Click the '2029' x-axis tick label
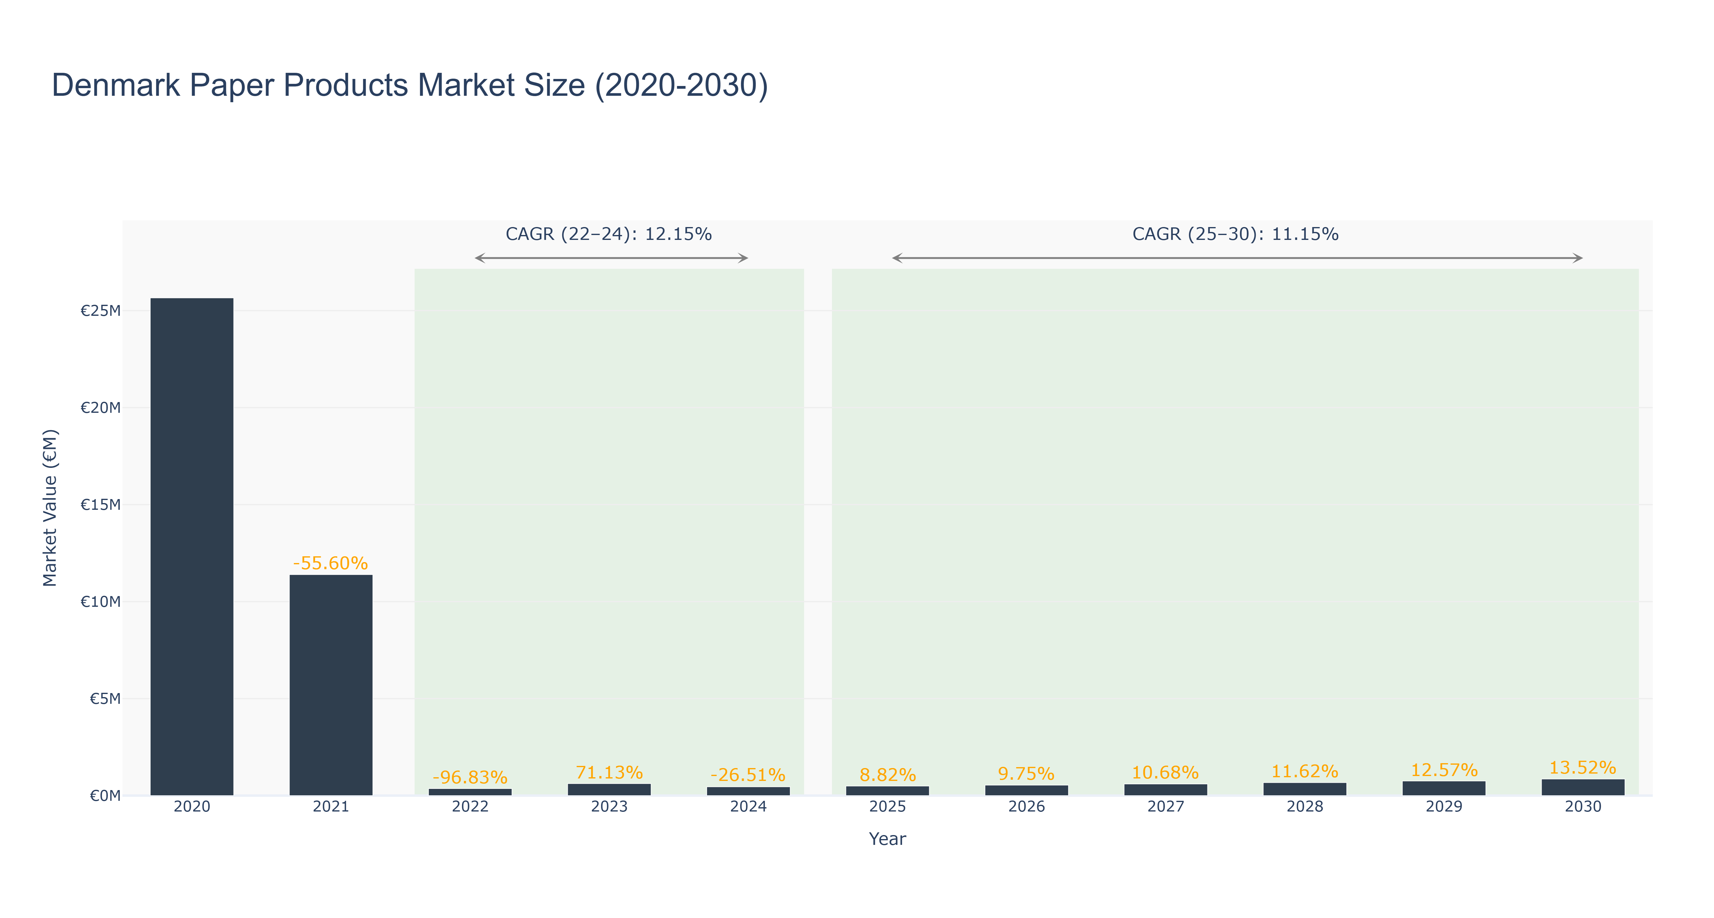The width and height of the screenshot is (1714, 918). coord(1444,807)
